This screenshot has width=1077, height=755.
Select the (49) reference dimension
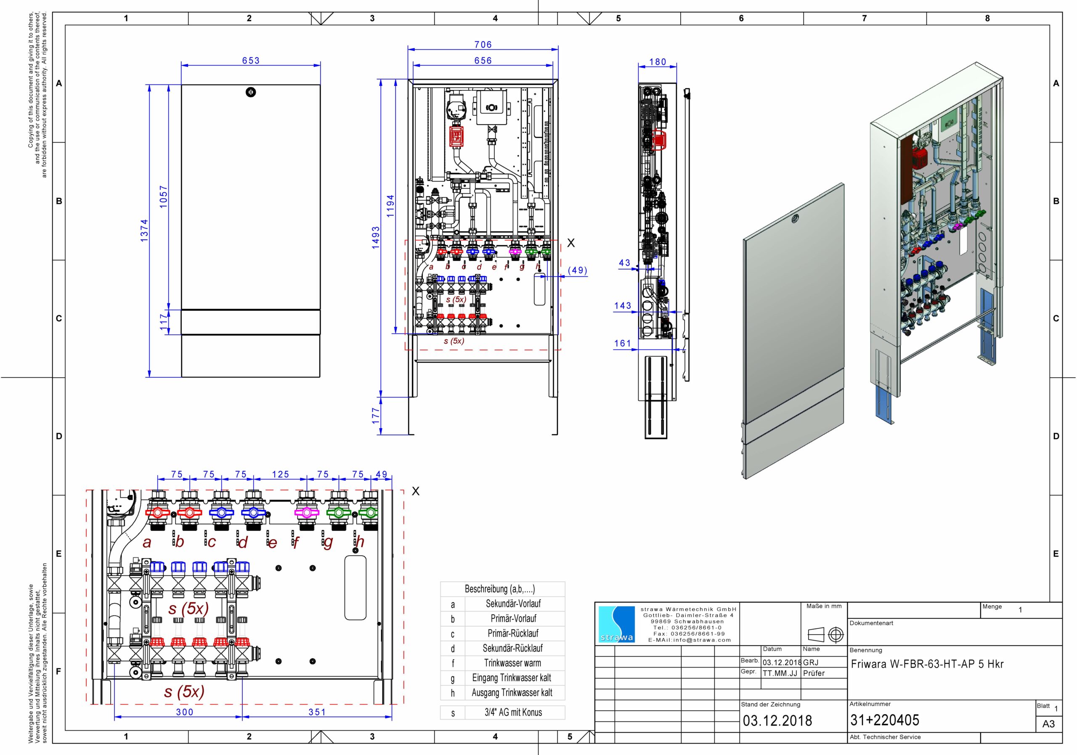pyautogui.click(x=577, y=270)
